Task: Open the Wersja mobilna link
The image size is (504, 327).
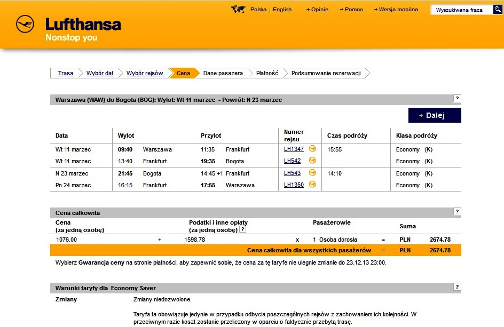Action: (x=396, y=9)
